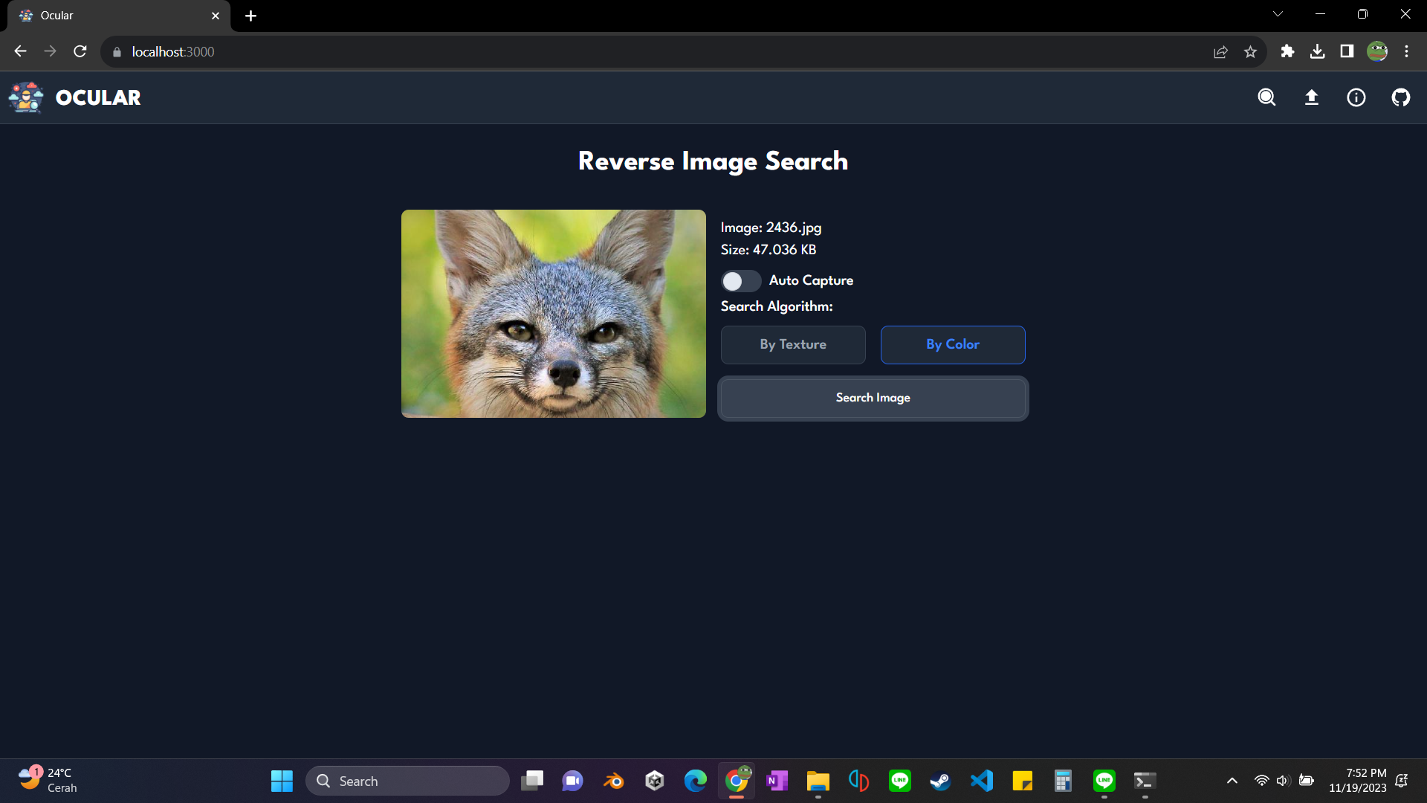Open the tab search dropdown chevron

coord(1278,14)
